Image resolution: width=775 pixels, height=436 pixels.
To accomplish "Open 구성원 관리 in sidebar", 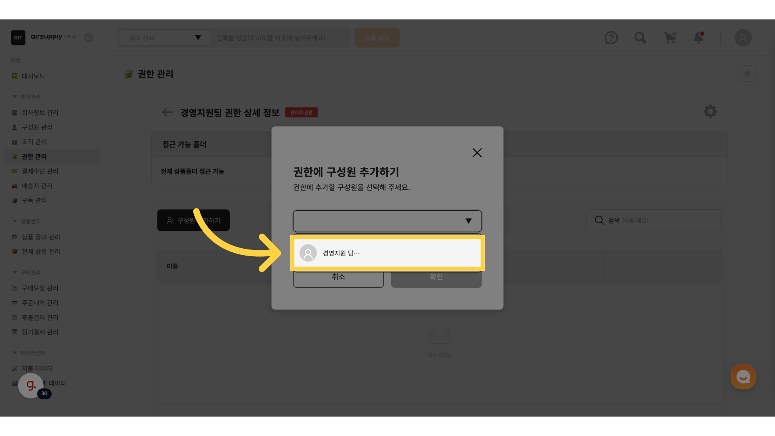I will (x=37, y=127).
